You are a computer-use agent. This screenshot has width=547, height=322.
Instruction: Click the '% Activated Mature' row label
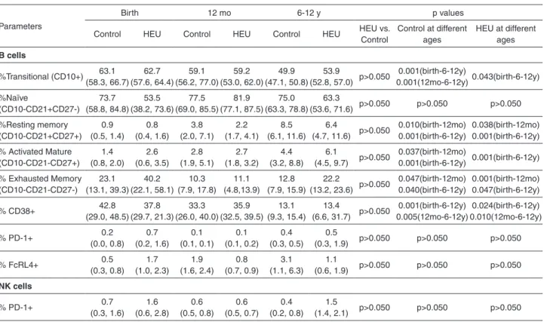tap(35, 152)
